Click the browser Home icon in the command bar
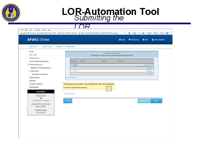 pos(129,33)
